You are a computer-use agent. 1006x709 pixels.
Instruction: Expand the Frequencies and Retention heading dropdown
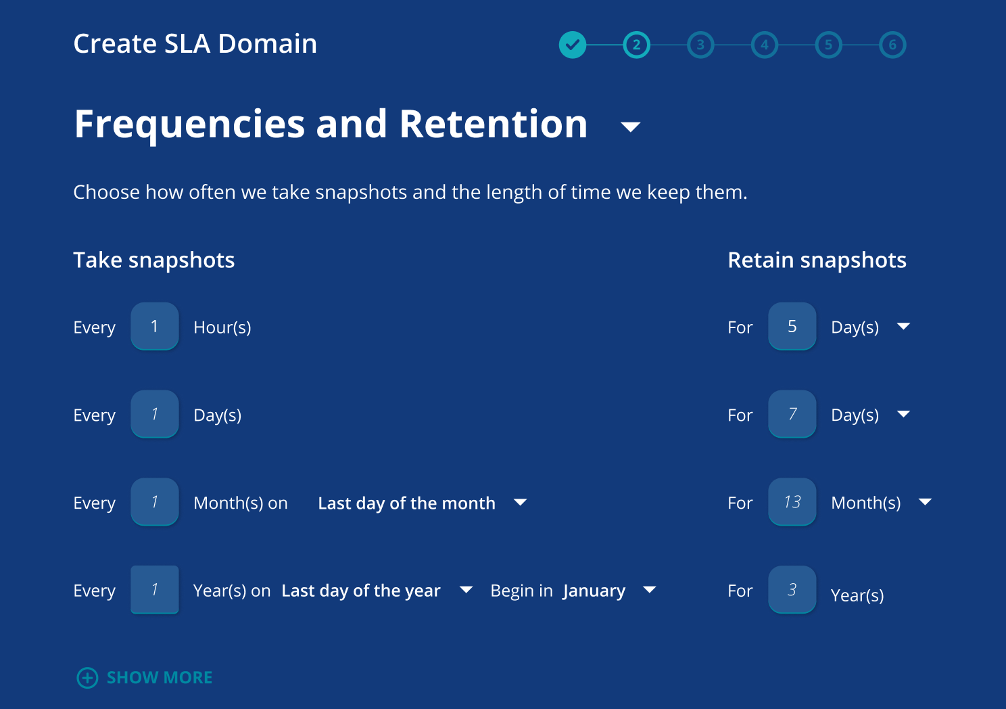point(630,127)
